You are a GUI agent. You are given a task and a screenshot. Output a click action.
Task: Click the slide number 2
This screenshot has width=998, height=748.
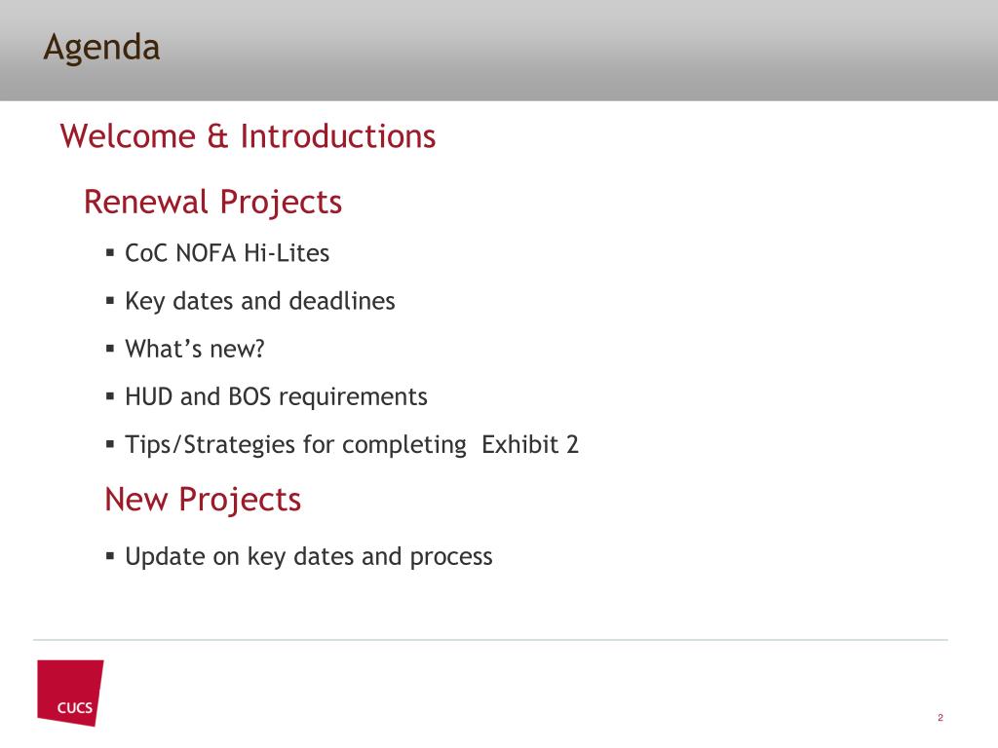point(940,718)
